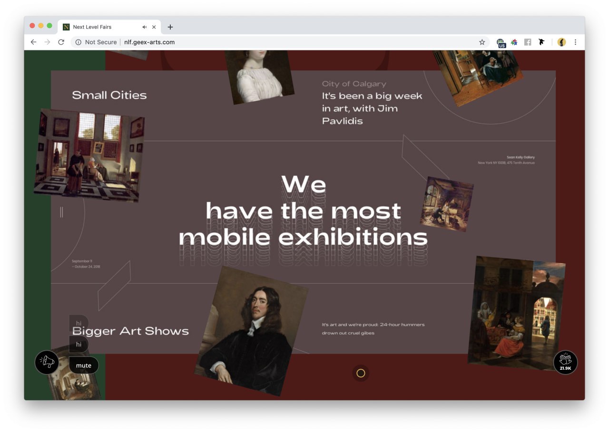Click the macOS green fullscreen button
Screen dimensions: 609x432
point(49,26)
